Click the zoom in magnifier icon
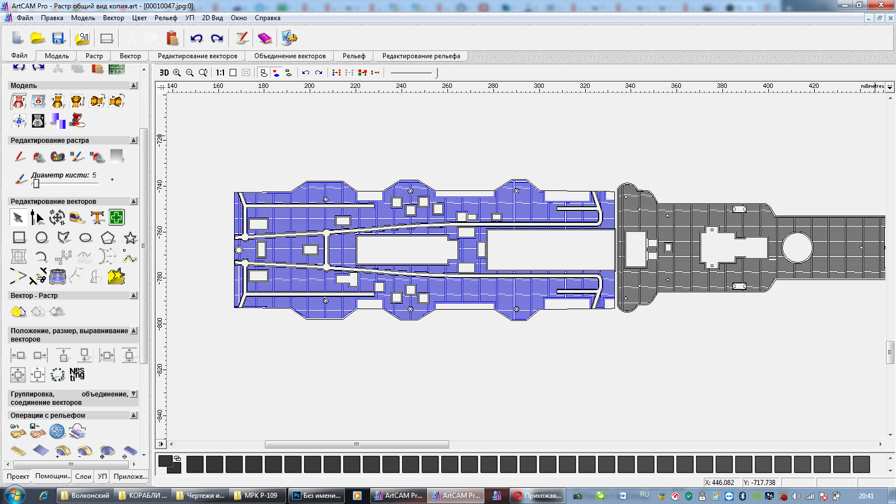The height and width of the screenshot is (504, 896). pos(177,73)
